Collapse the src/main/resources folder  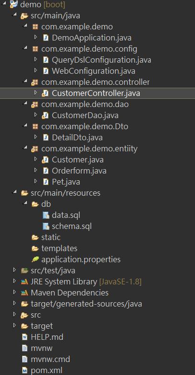pos(15,192)
